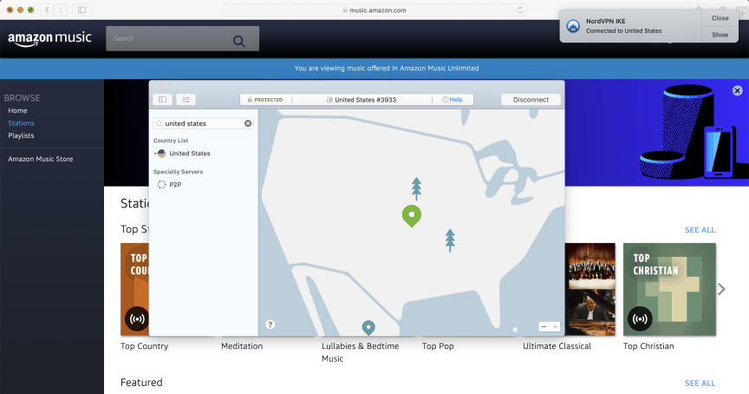Select United States in Country List
This screenshot has width=749, height=394.
coord(189,154)
